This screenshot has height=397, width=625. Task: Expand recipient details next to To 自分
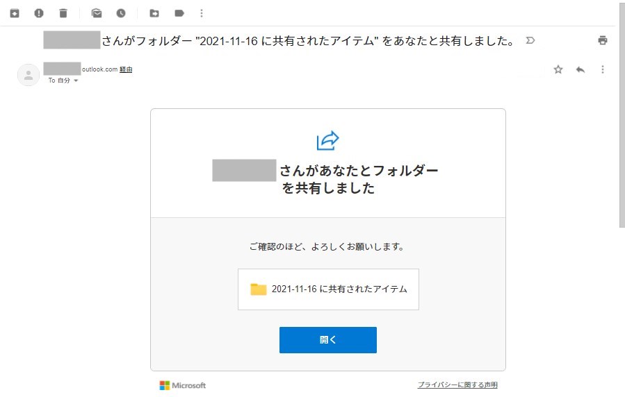click(x=76, y=81)
